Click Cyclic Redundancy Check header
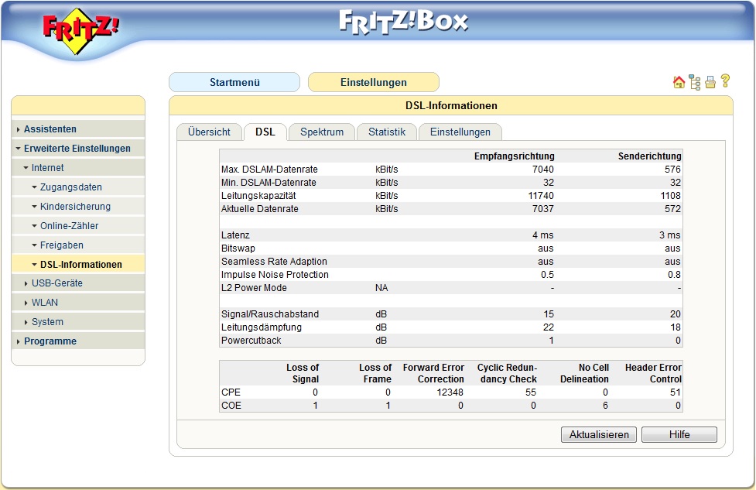Viewport: 756px width, 490px height. coord(507,373)
